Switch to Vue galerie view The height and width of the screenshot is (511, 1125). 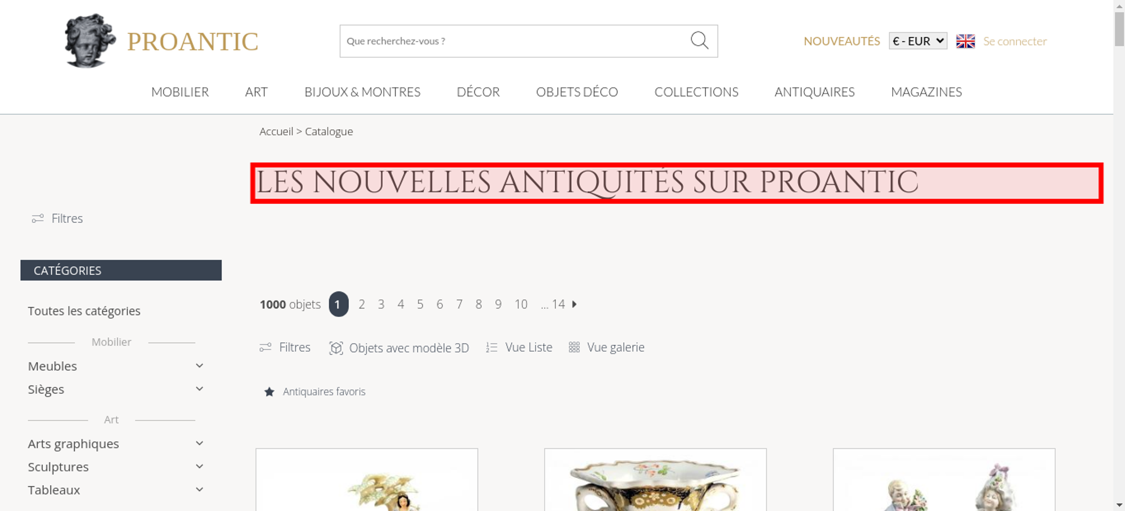click(x=606, y=347)
